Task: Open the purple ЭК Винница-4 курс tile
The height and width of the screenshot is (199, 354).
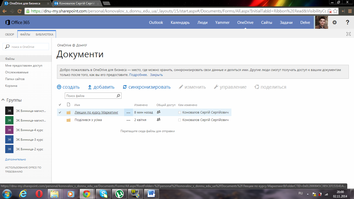Action: [9, 130]
